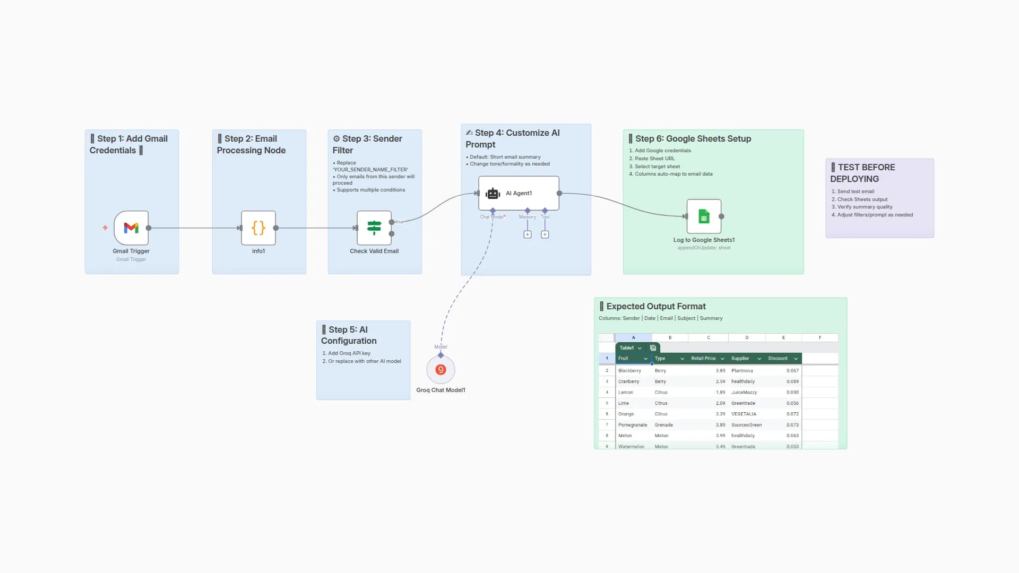Open the Retail Price column dropdown

(x=722, y=358)
